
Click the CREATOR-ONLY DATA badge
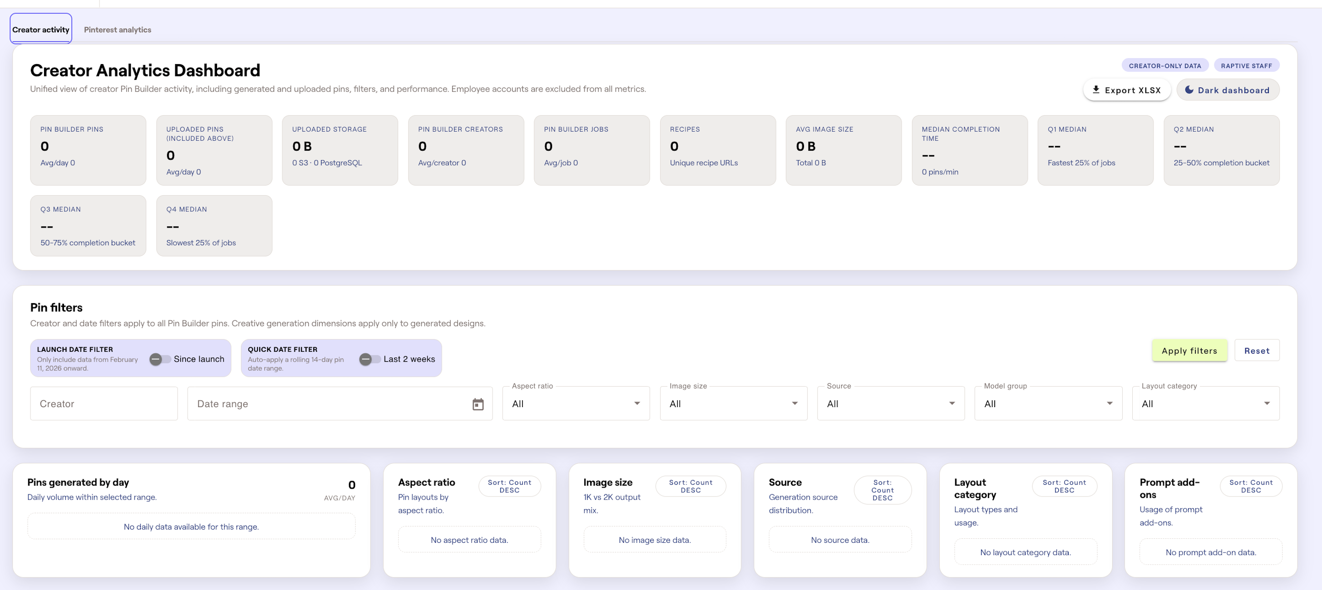(x=1165, y=66)
